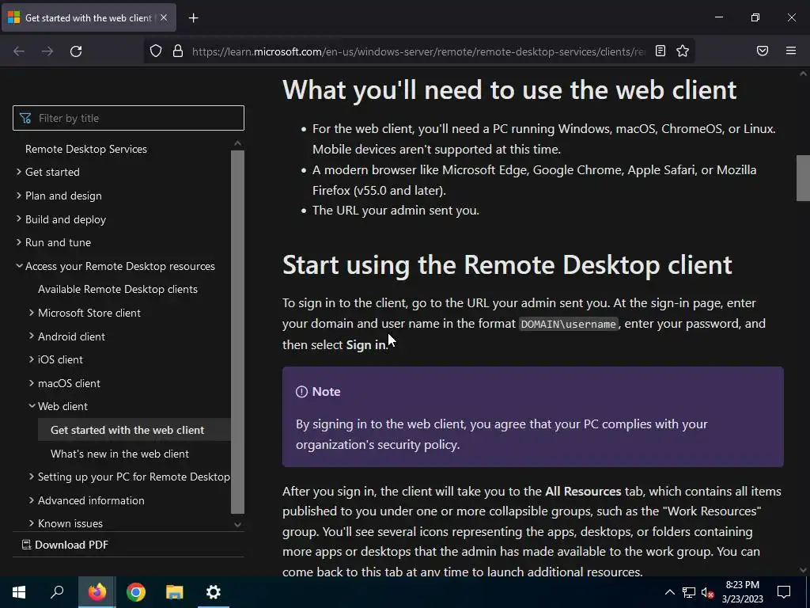
Task: Expand 'Setting up your PC for Remote Desktop'
Action: (32, 477)
